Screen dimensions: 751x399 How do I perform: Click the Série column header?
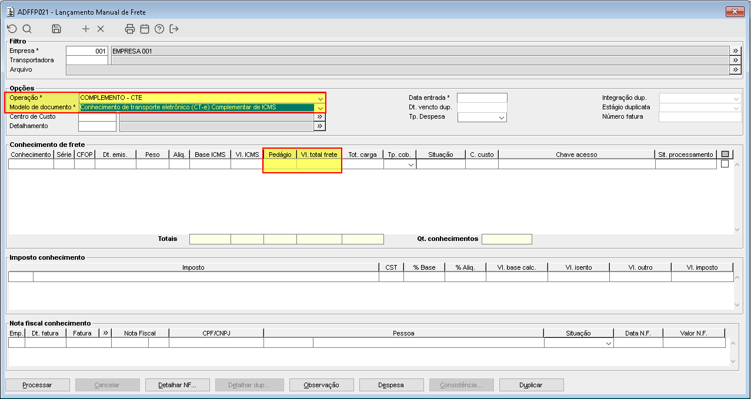pos(64,155)
